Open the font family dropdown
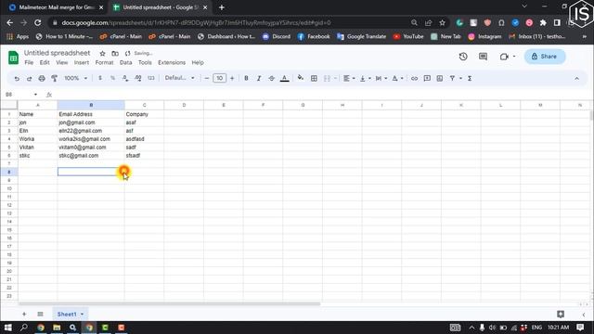This screenshot has height=334, width=594. pos(179,78)
